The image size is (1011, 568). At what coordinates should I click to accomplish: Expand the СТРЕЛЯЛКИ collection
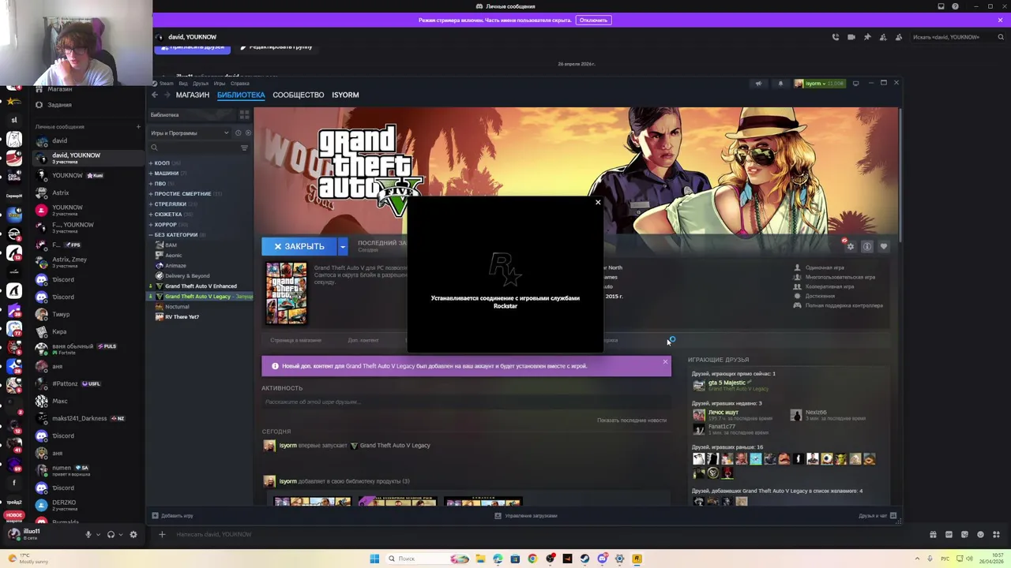pyautogui.click(x=151, y=204)
